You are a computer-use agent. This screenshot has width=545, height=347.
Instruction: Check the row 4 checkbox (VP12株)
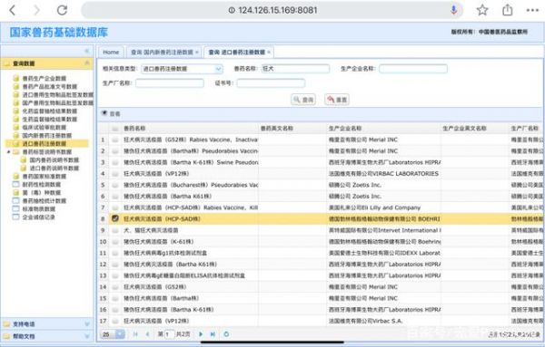115,174
